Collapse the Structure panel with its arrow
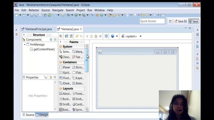This screenshot has width=214, height=120. coord(24,35)
